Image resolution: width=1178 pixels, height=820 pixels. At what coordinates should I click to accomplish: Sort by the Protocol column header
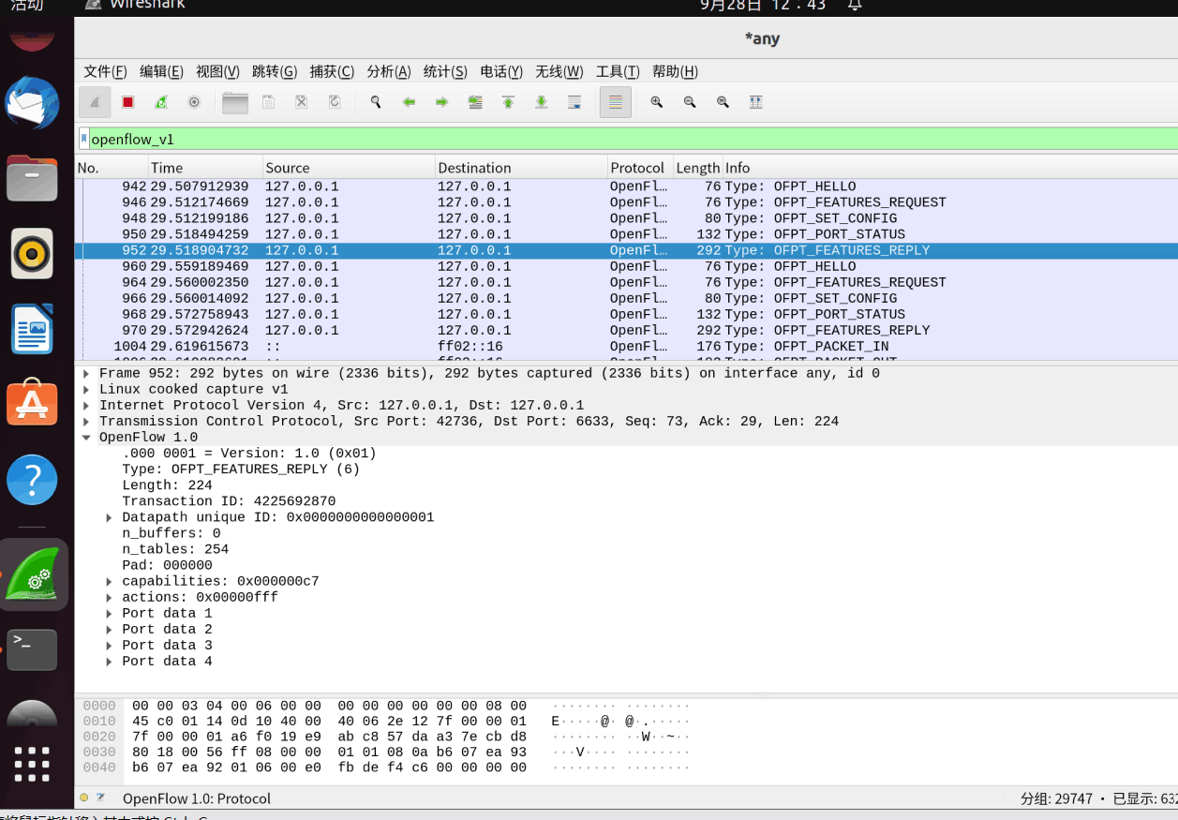pos(640,168)
